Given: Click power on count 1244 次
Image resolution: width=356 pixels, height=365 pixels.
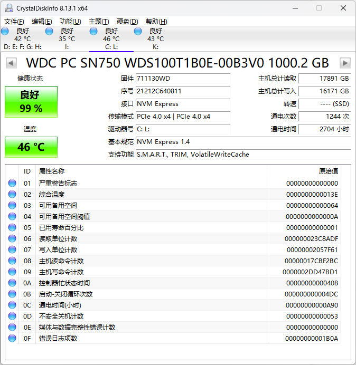Looking at the screenshot, I should pyautogui.click(x=324, y=117).
